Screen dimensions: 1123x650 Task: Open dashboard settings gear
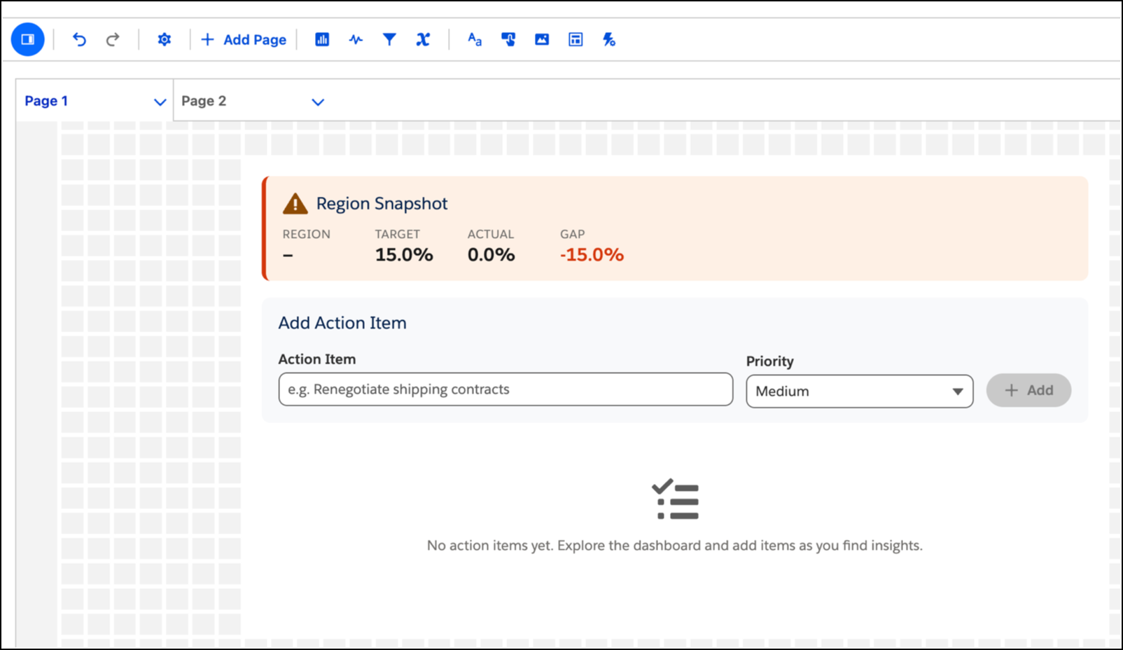(x=164, y=39)
